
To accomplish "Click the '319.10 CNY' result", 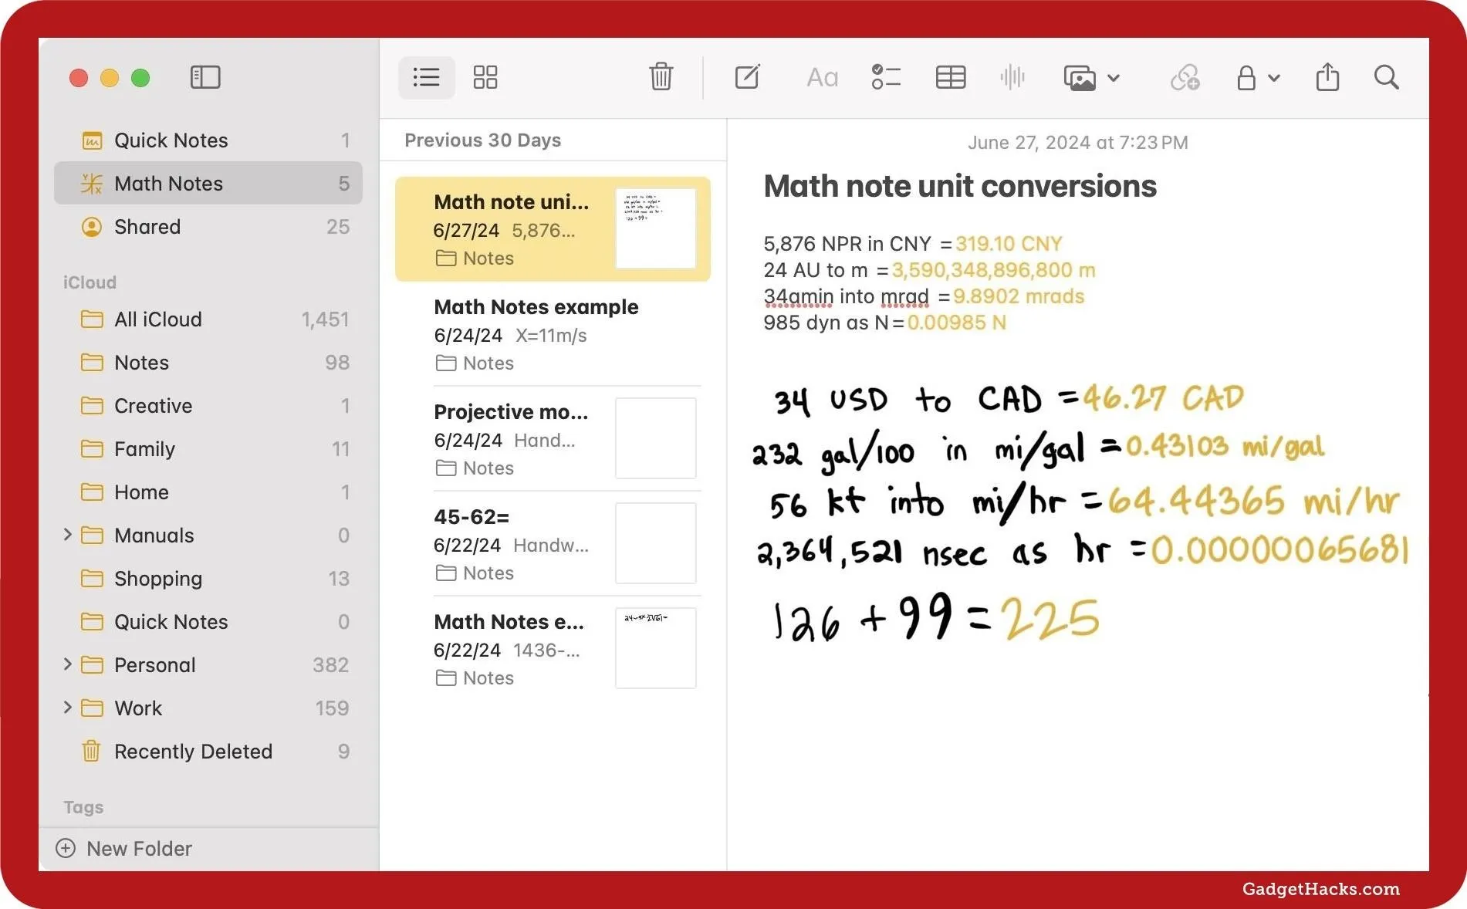I will coord(1009,244).
